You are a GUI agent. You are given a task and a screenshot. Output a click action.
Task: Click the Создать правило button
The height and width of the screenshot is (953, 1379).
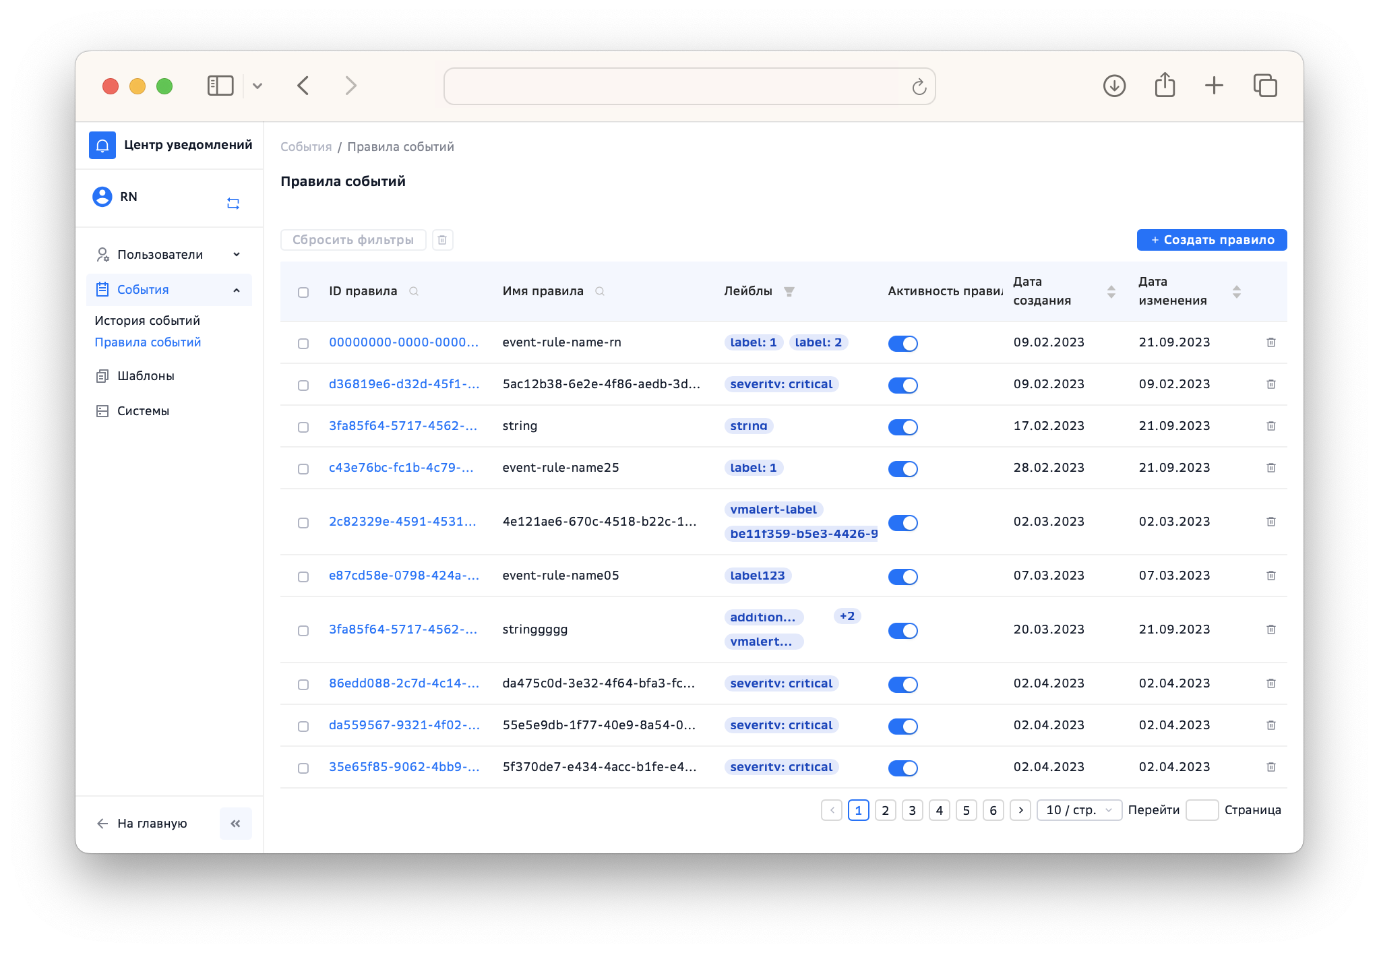tap(1212, 240)
